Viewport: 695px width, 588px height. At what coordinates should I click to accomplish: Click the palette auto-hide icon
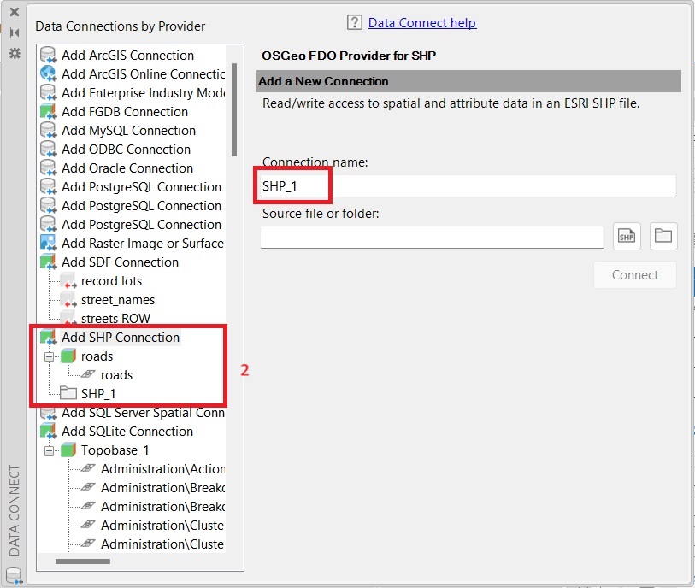tap(14, 32)
